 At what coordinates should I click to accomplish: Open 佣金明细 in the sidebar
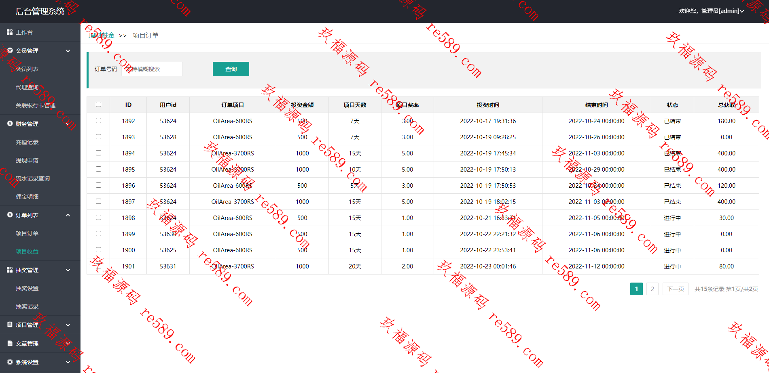coord(27,197)
